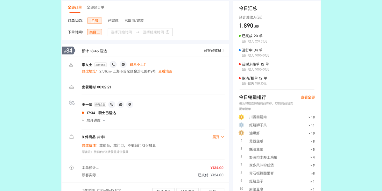Click 查看全部 in sales ranking
Viewport: 382px width, 191px height.
coord(308,97)
